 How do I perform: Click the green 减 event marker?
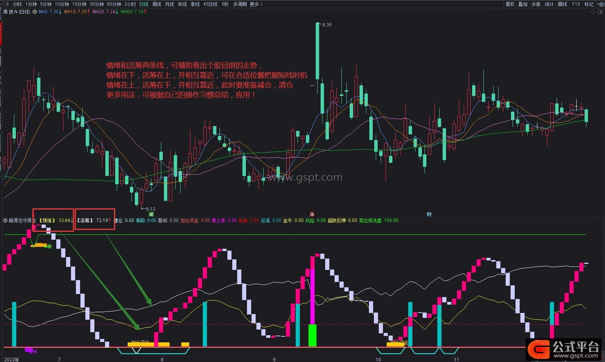point(151,214)
